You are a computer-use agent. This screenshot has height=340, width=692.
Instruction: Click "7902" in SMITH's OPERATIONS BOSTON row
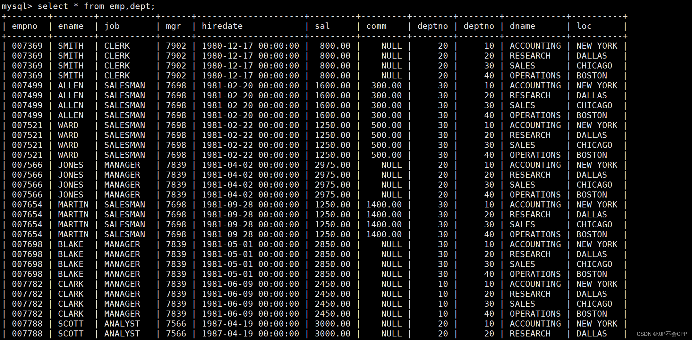coord(176,76)
